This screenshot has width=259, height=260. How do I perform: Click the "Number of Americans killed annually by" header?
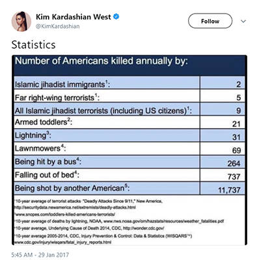point(102,61)
